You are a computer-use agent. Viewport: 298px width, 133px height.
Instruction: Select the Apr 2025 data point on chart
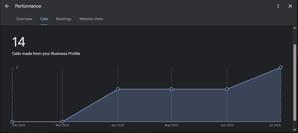(x=118, y=89)
